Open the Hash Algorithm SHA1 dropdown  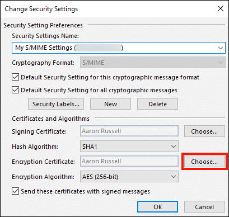pyautogui.click(x=129, y=147)
